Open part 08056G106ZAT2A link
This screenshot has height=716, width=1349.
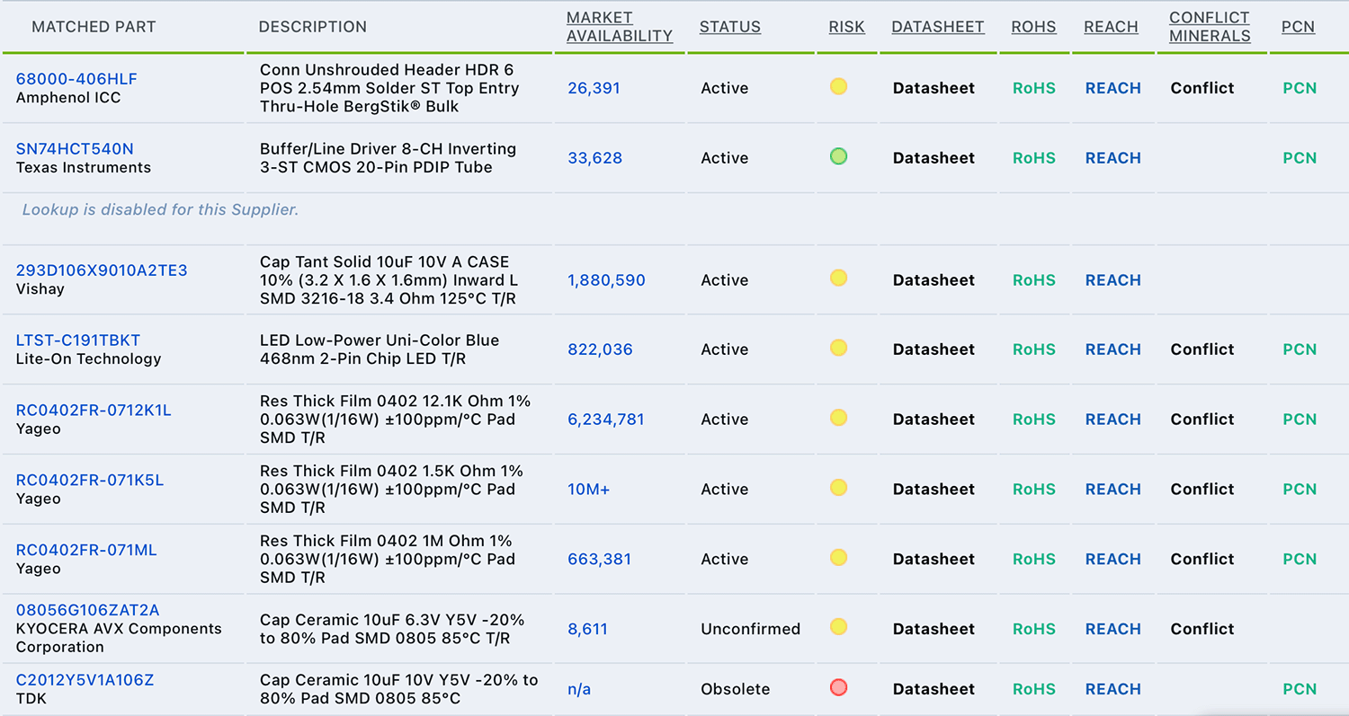tap(88, 610)
